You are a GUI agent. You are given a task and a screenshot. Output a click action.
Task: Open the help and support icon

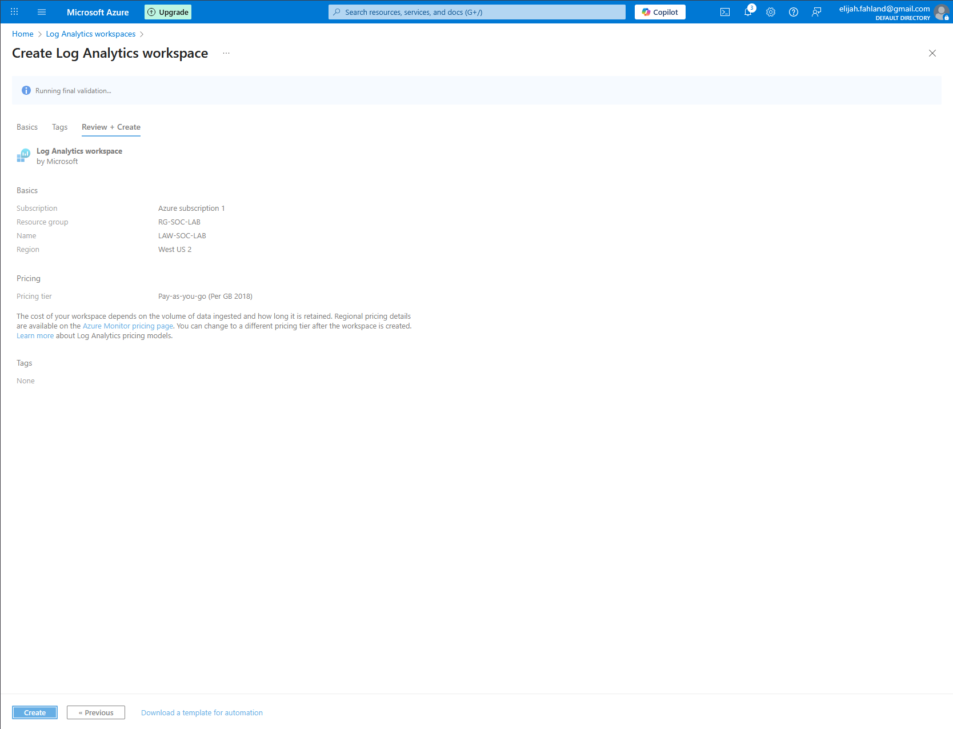794,12
